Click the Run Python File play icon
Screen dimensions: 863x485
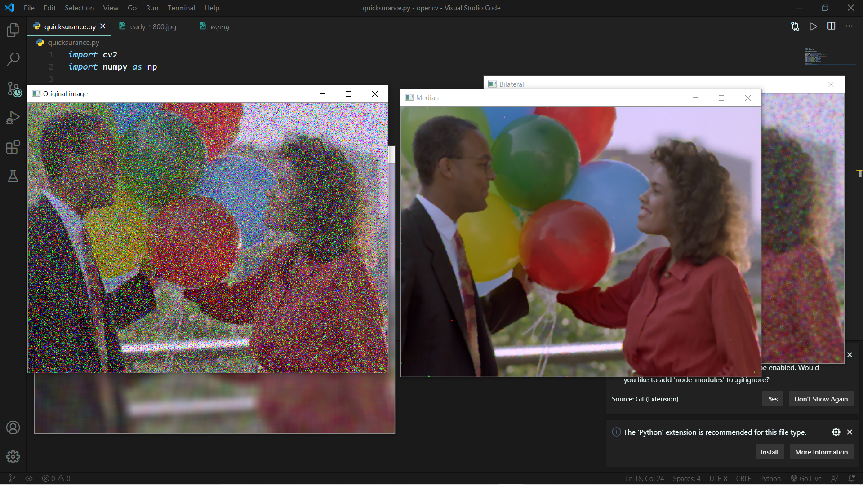[x=813, y=26]
